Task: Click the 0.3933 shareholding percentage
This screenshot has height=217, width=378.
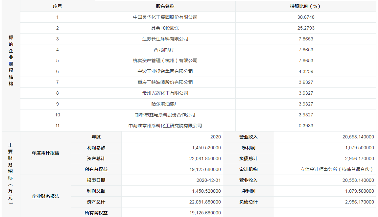Action: pyautogui.click(x=306, y=126)
